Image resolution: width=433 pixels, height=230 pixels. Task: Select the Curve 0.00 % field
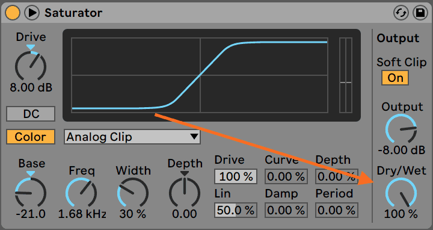286,176
